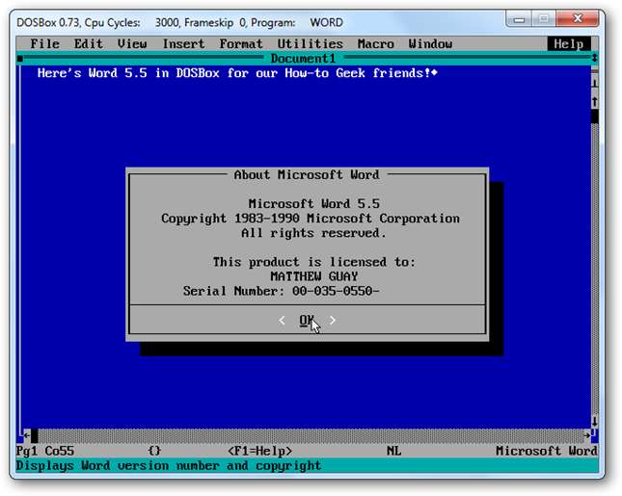
Task: Click the window size box at bottom right
Action: 594,435
